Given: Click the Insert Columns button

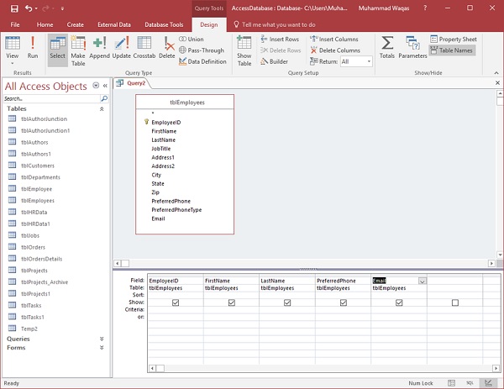Looking at the screenshot, I should (334, 39).
